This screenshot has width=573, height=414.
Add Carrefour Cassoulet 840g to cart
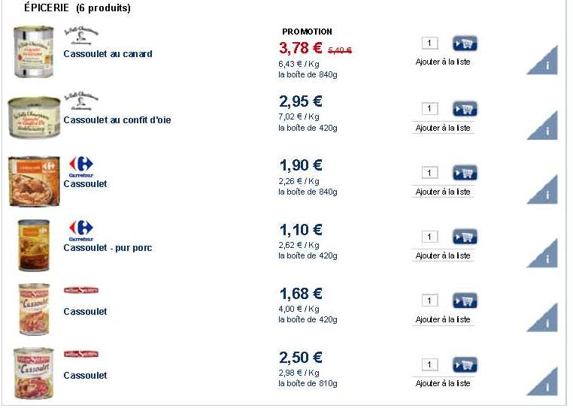(x=465, y=173)
